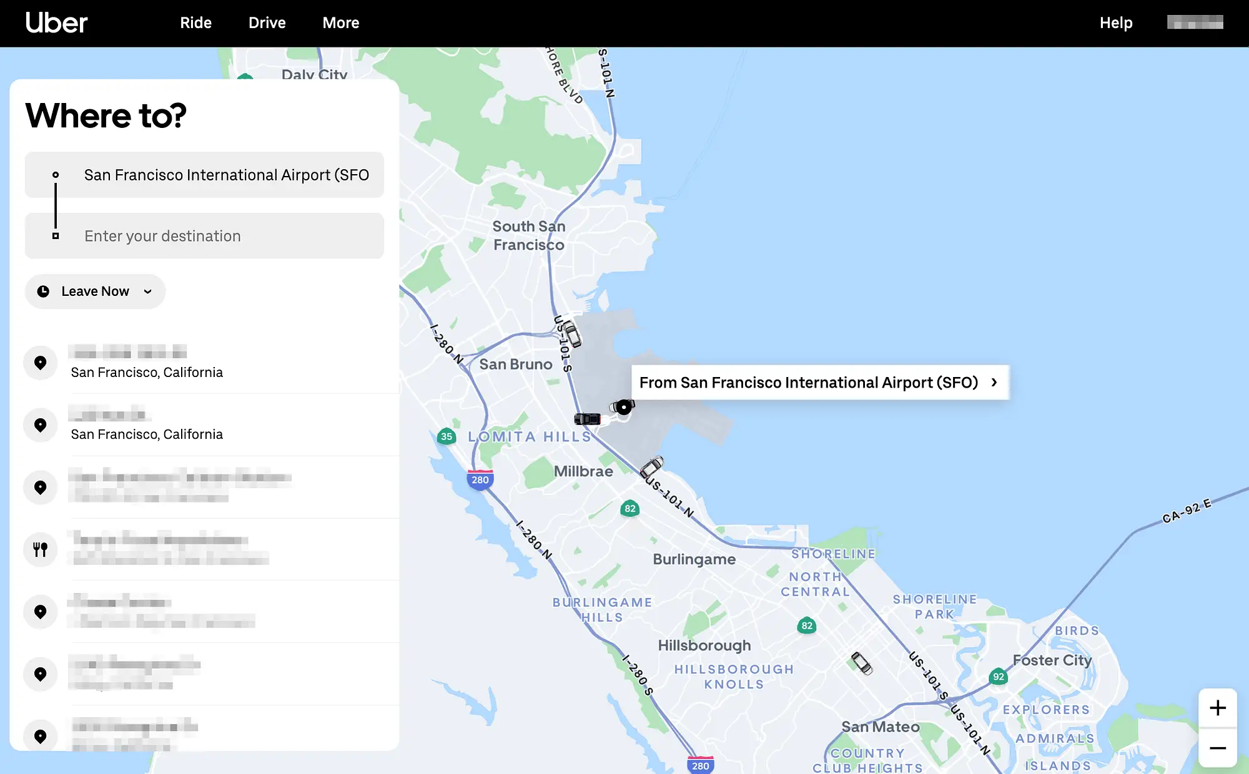Click the clock icon in Leave Now
Screen dimensions: 1249x774
coord(43,291)
